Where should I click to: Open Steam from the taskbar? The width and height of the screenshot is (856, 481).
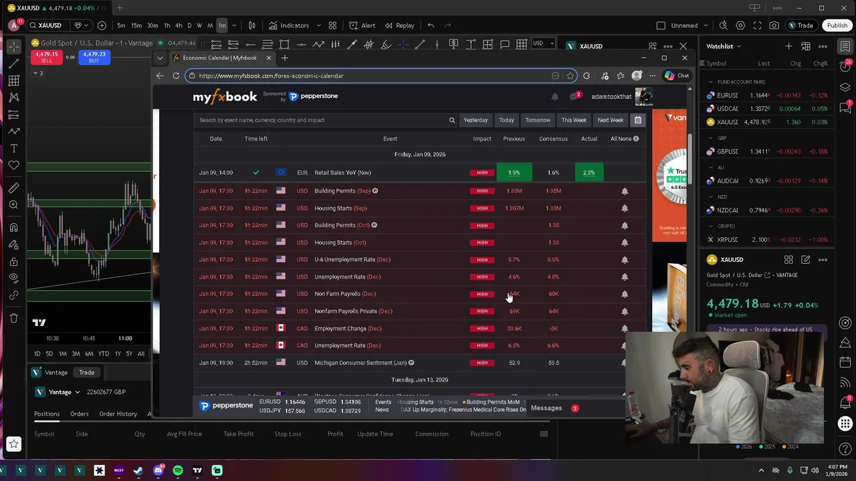coord(138,470)
